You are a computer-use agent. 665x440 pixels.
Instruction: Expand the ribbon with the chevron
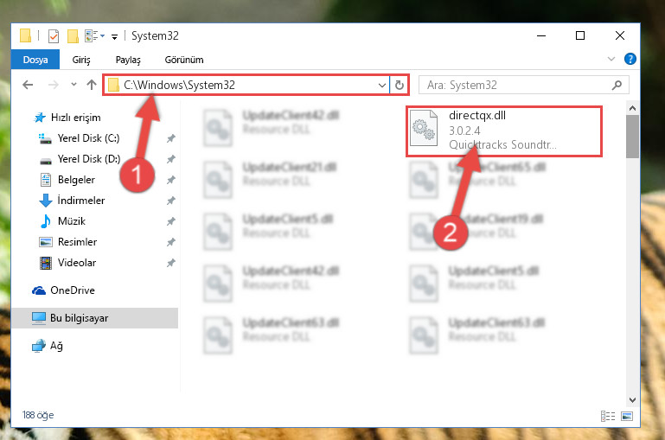(x=611, y=59)
